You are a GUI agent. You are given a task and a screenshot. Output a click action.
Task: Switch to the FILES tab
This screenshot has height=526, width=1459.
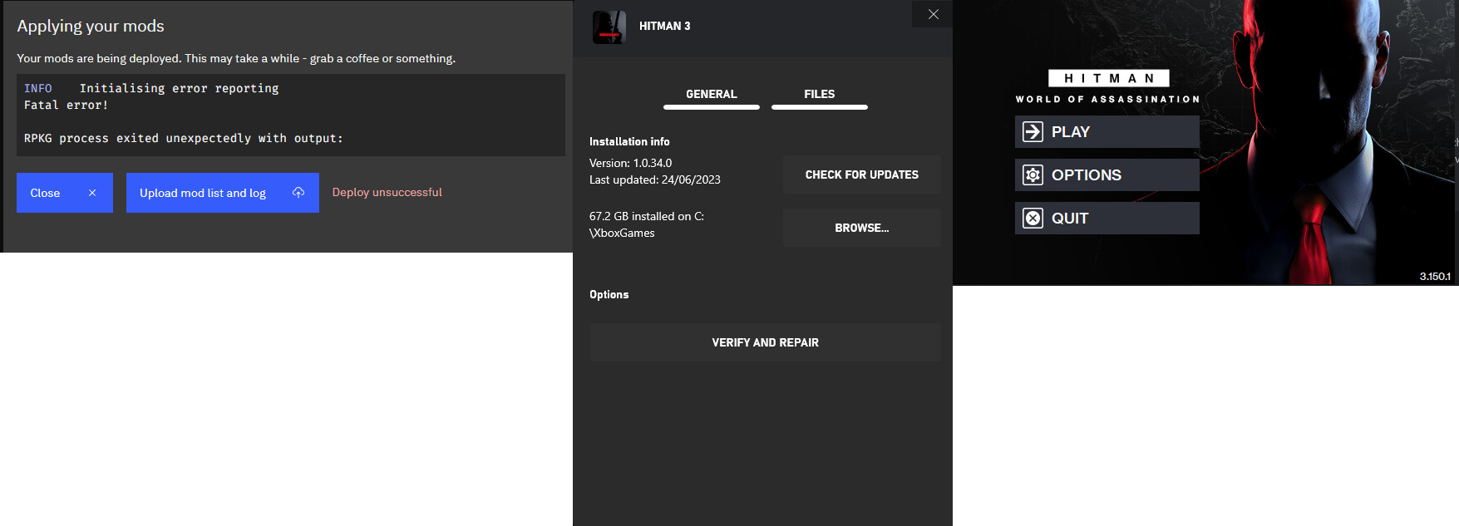coord(820,95)
